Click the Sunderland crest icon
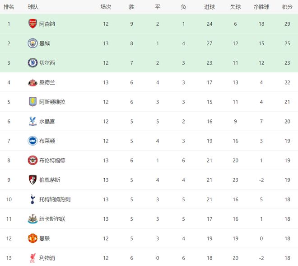This screenshot has width=298, height=266. click(x=33, y=82)
